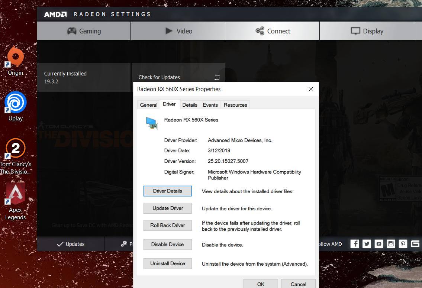The height and width of the screenshot is (288, 422).
Task: Switch to the Details tab
Action: (x=190, y=105)
